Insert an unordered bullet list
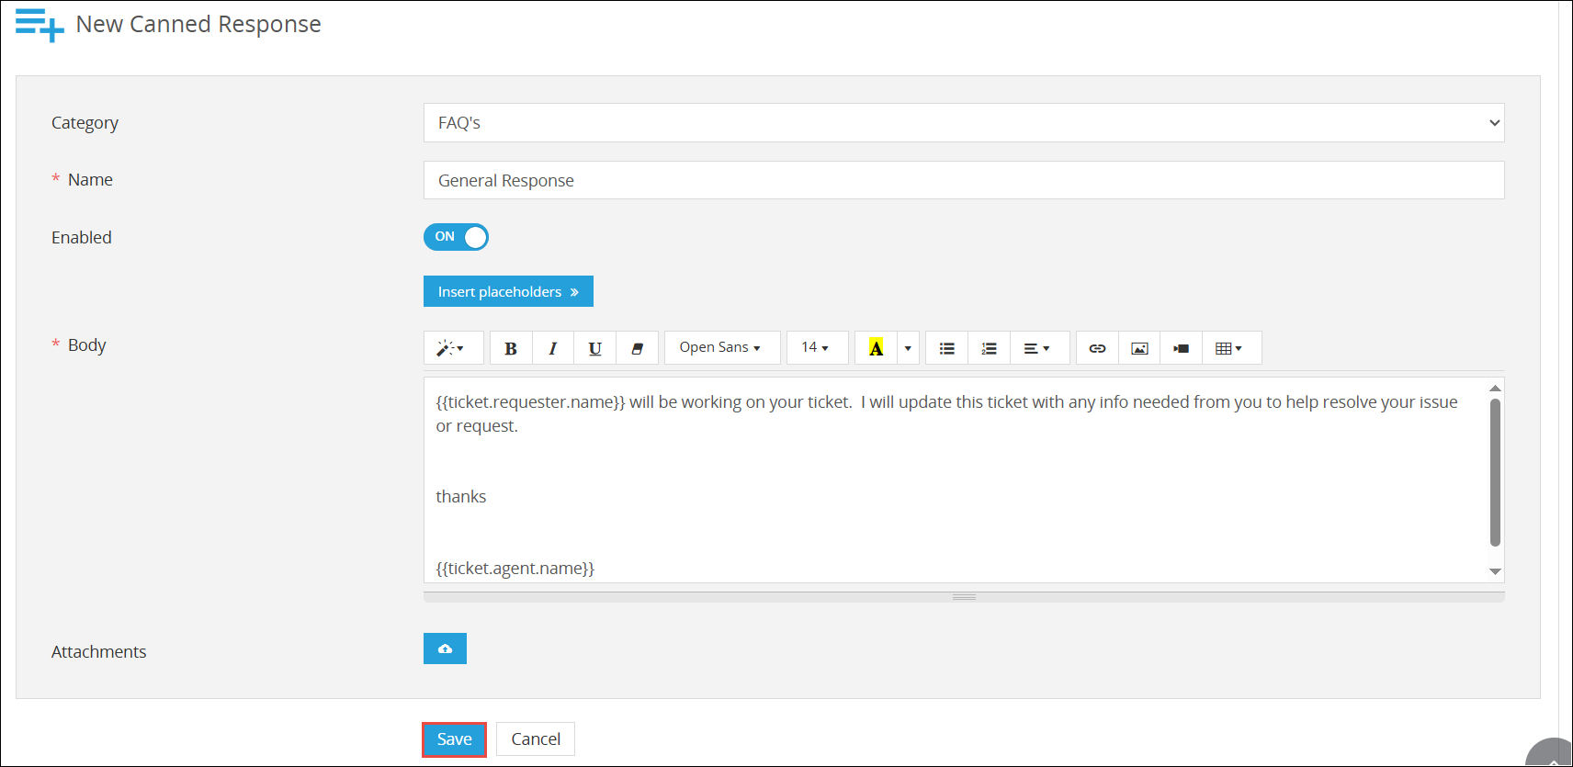The width and height of the screenshot is (1573, 767). pyautogui.click(x=946, y=348)
